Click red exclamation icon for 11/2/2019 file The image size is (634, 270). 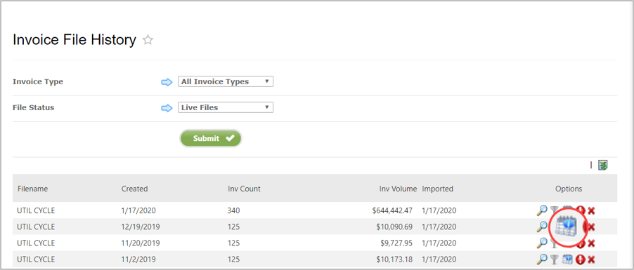[581, 259]
